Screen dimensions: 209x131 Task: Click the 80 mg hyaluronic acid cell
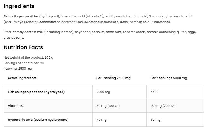pos(156,120)
